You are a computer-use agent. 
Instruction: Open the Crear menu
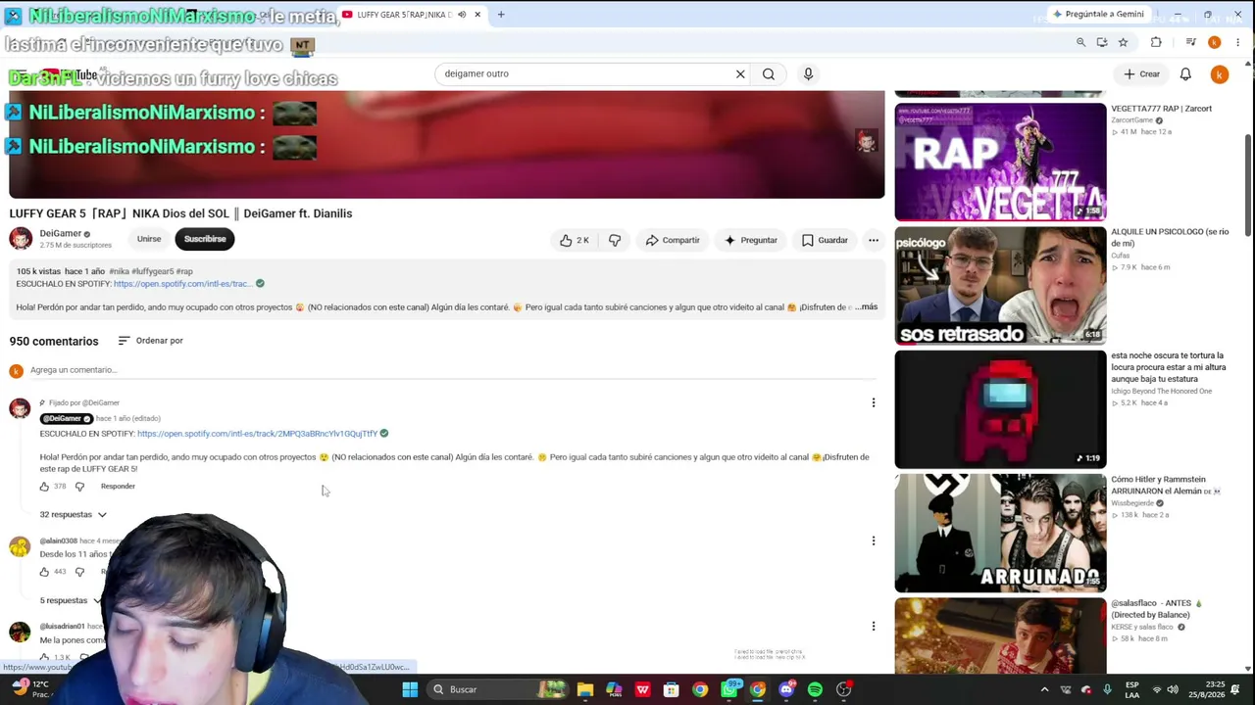[x=1142, y=73]
